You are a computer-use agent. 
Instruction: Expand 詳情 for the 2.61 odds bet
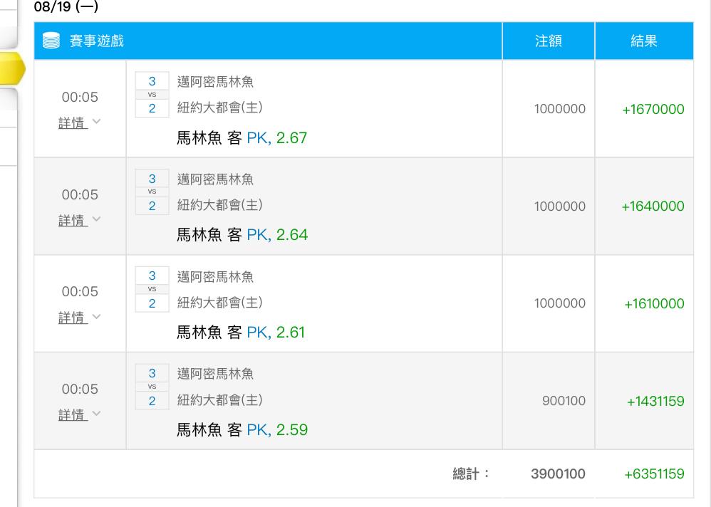point(73,318)
